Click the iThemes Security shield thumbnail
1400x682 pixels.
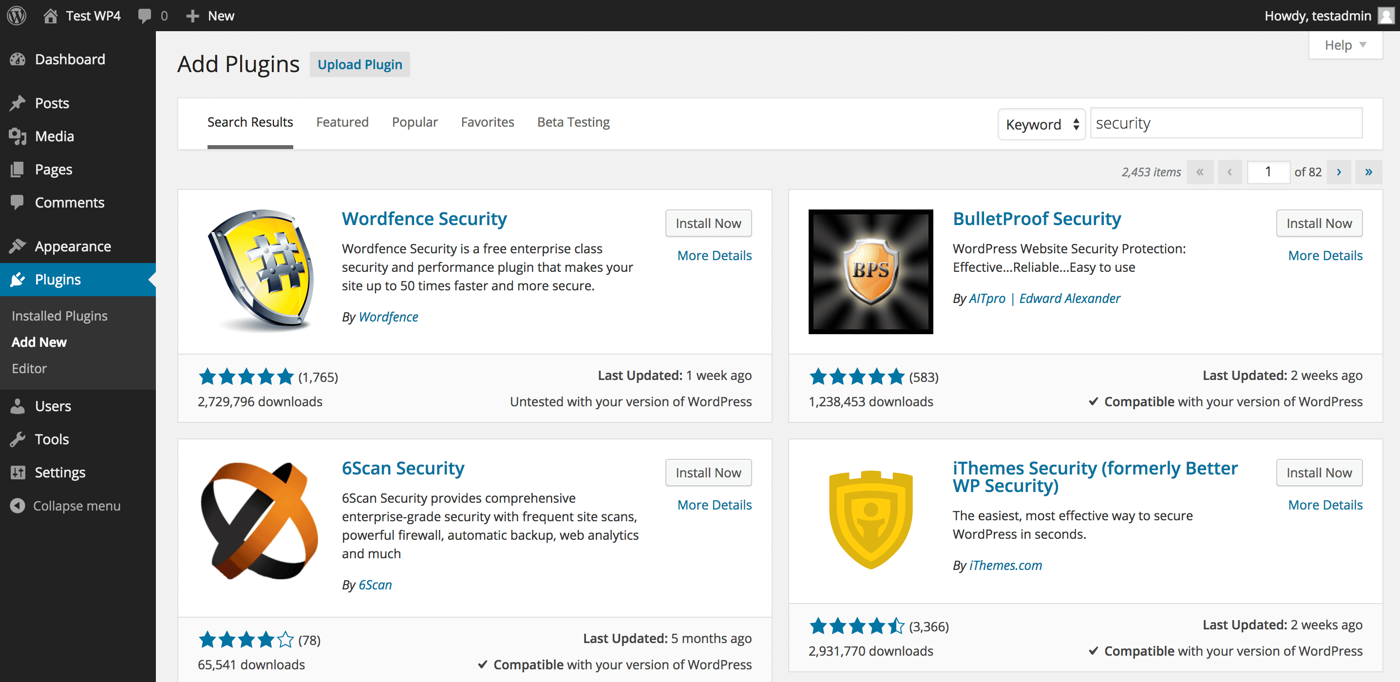(x=870, y=521)
